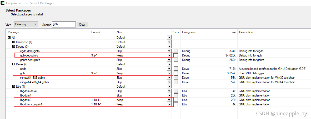Open the New dropdown for gdbm-debuginfo

[169, 60]
